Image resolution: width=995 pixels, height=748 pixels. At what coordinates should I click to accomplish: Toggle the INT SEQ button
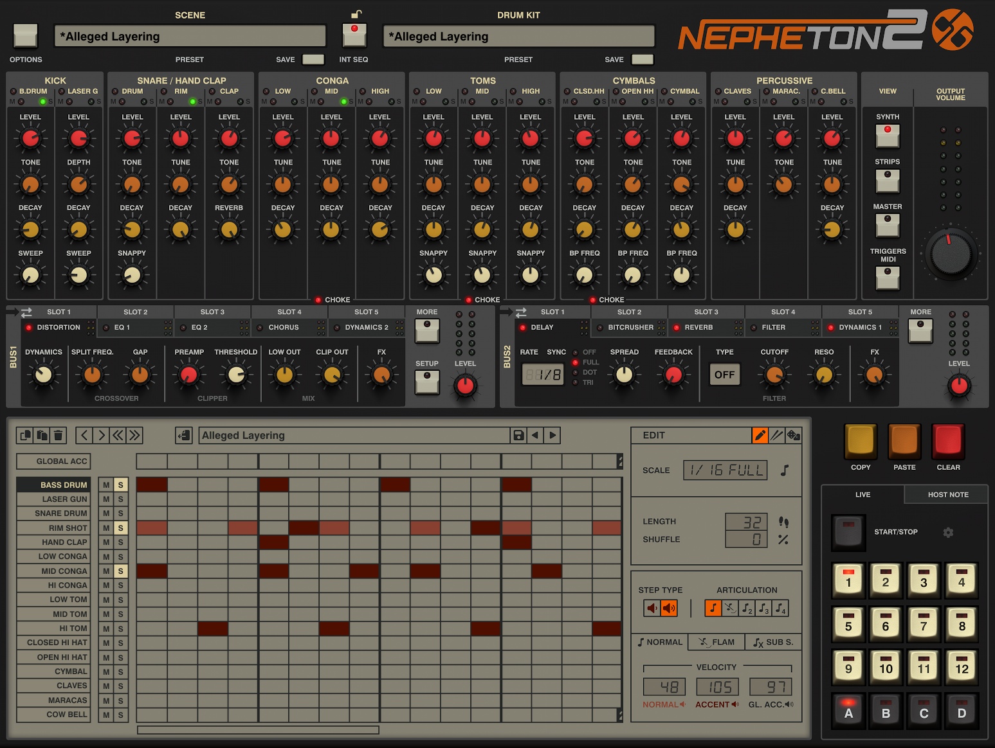tap(354, 35)
